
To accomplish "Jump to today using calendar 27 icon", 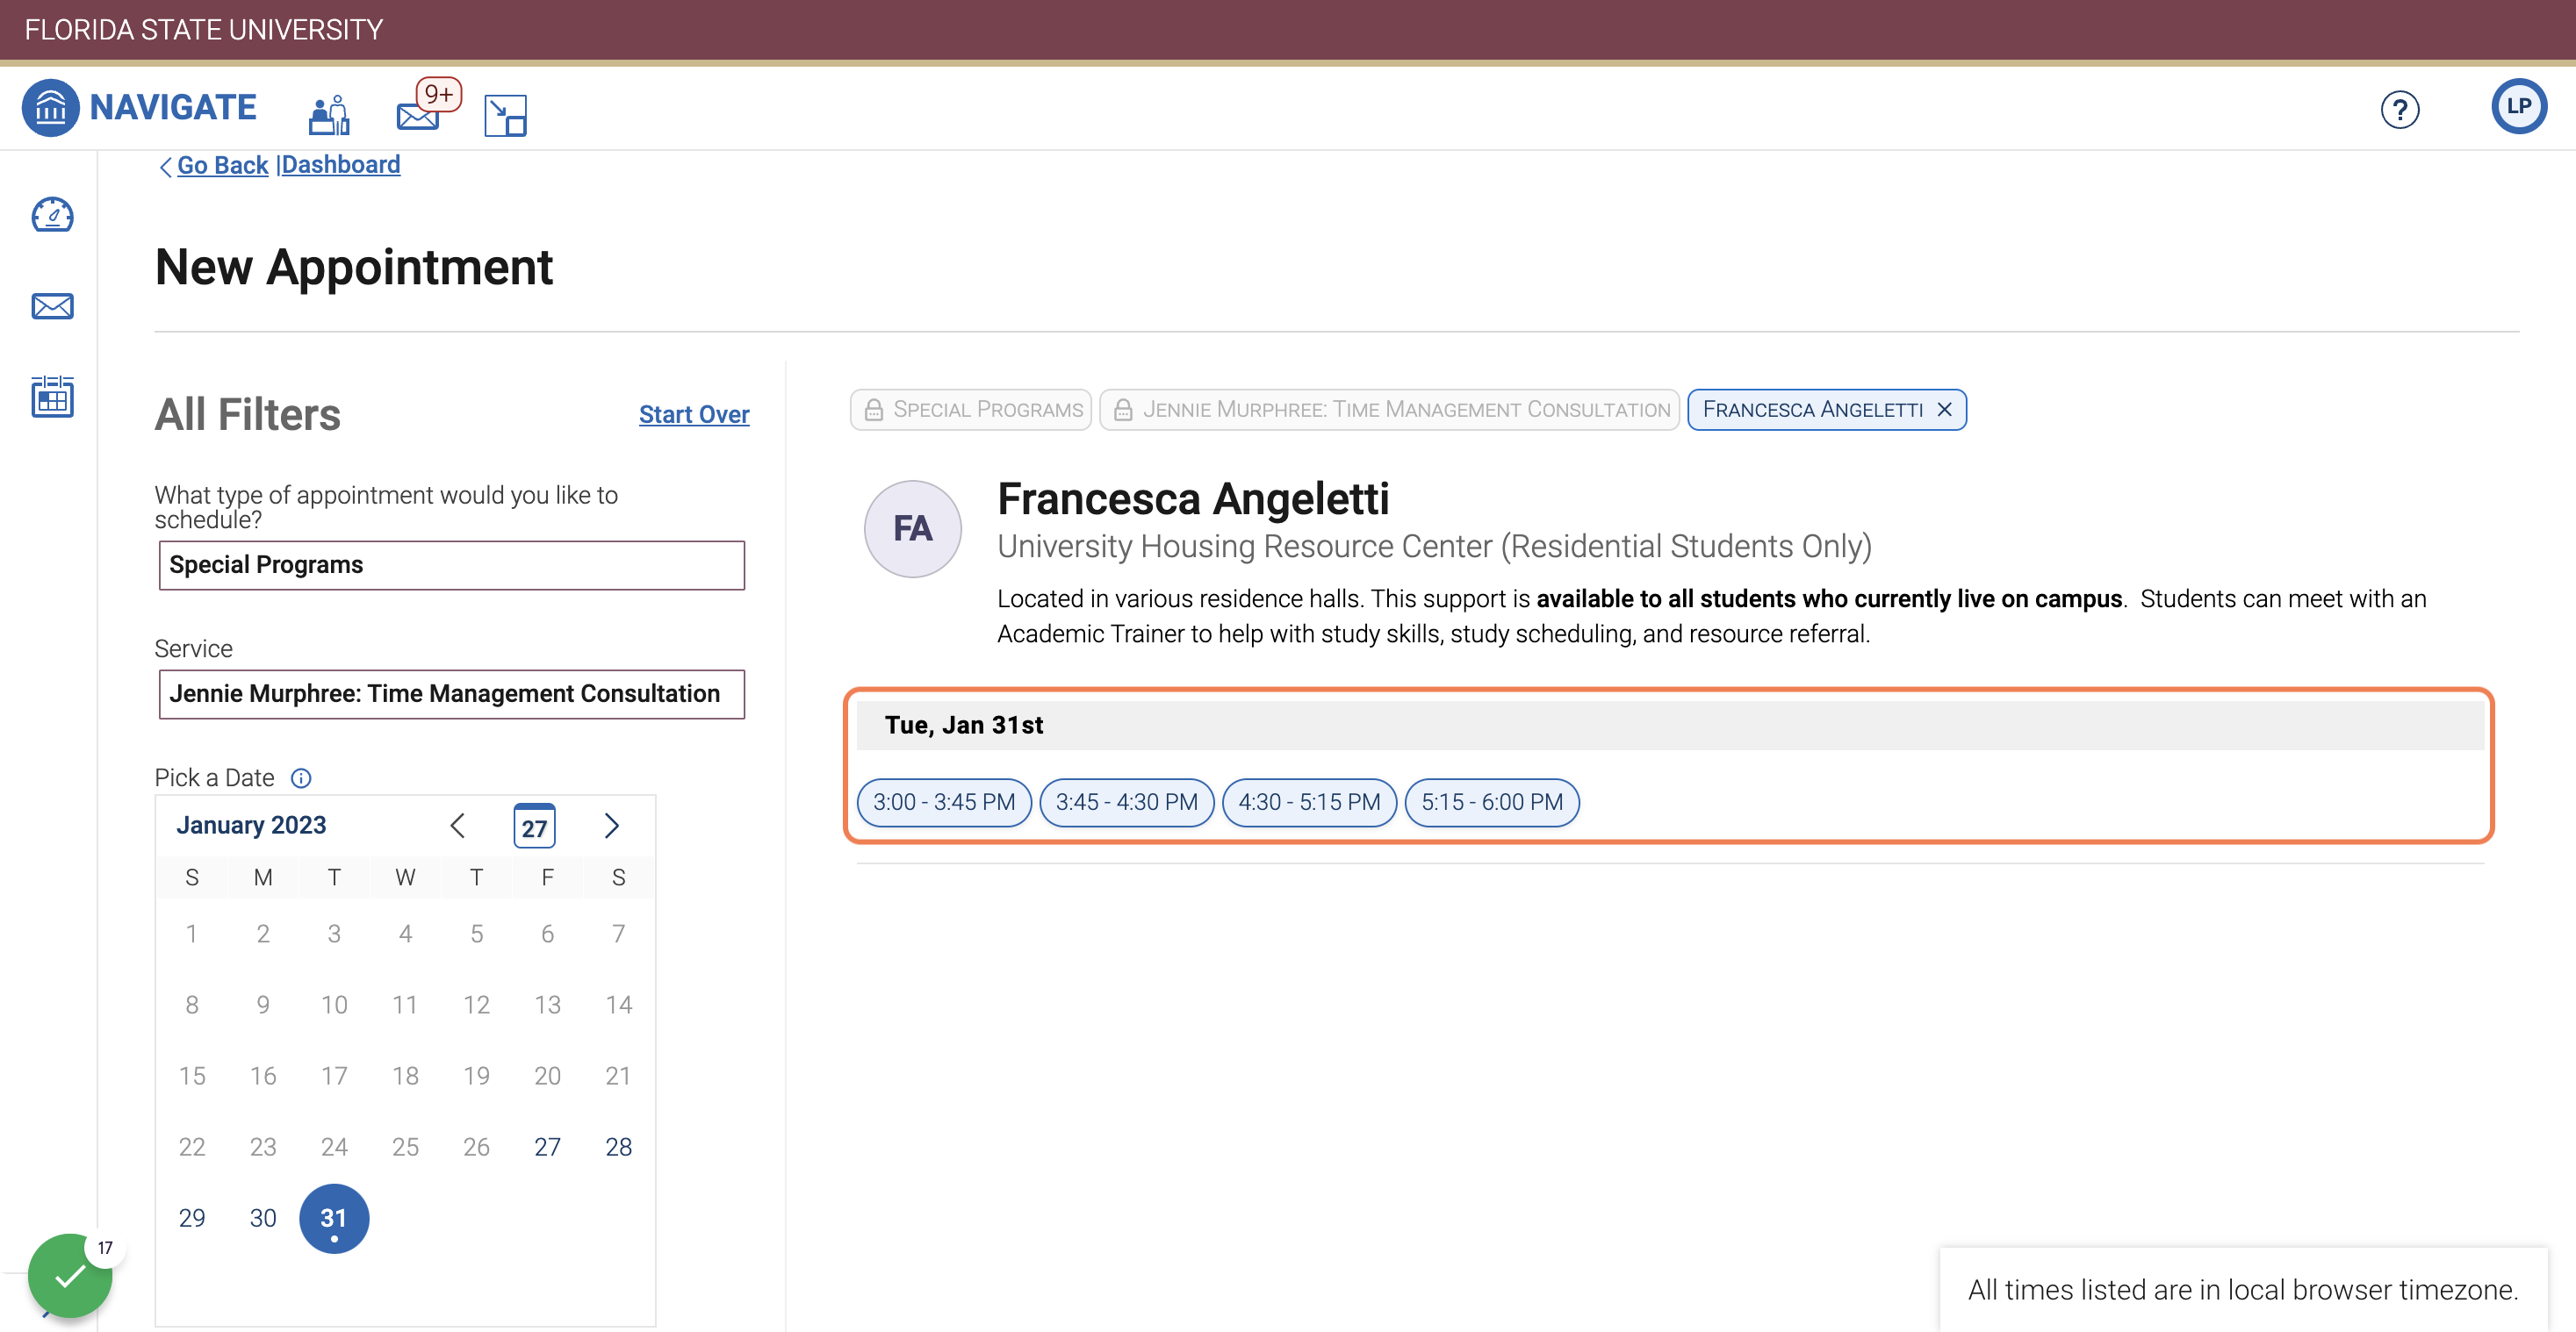I will [x=534, y=826].
